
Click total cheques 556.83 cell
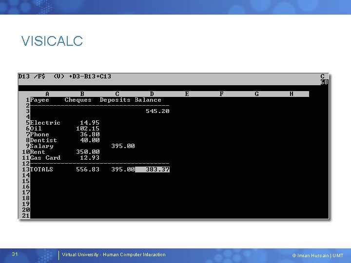point(88,169)
